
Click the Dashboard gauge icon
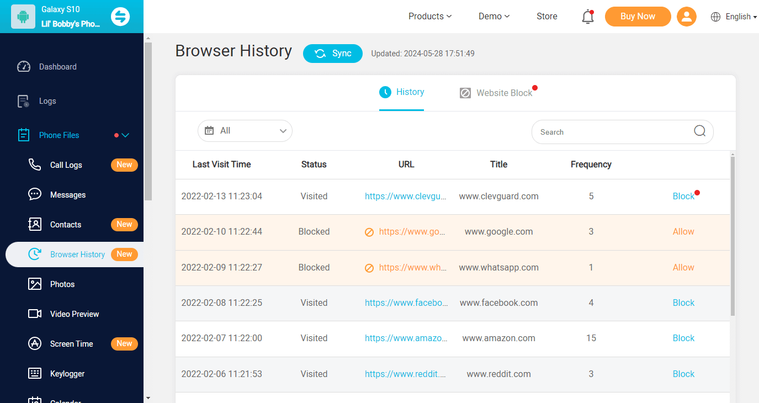pos(24,67)
